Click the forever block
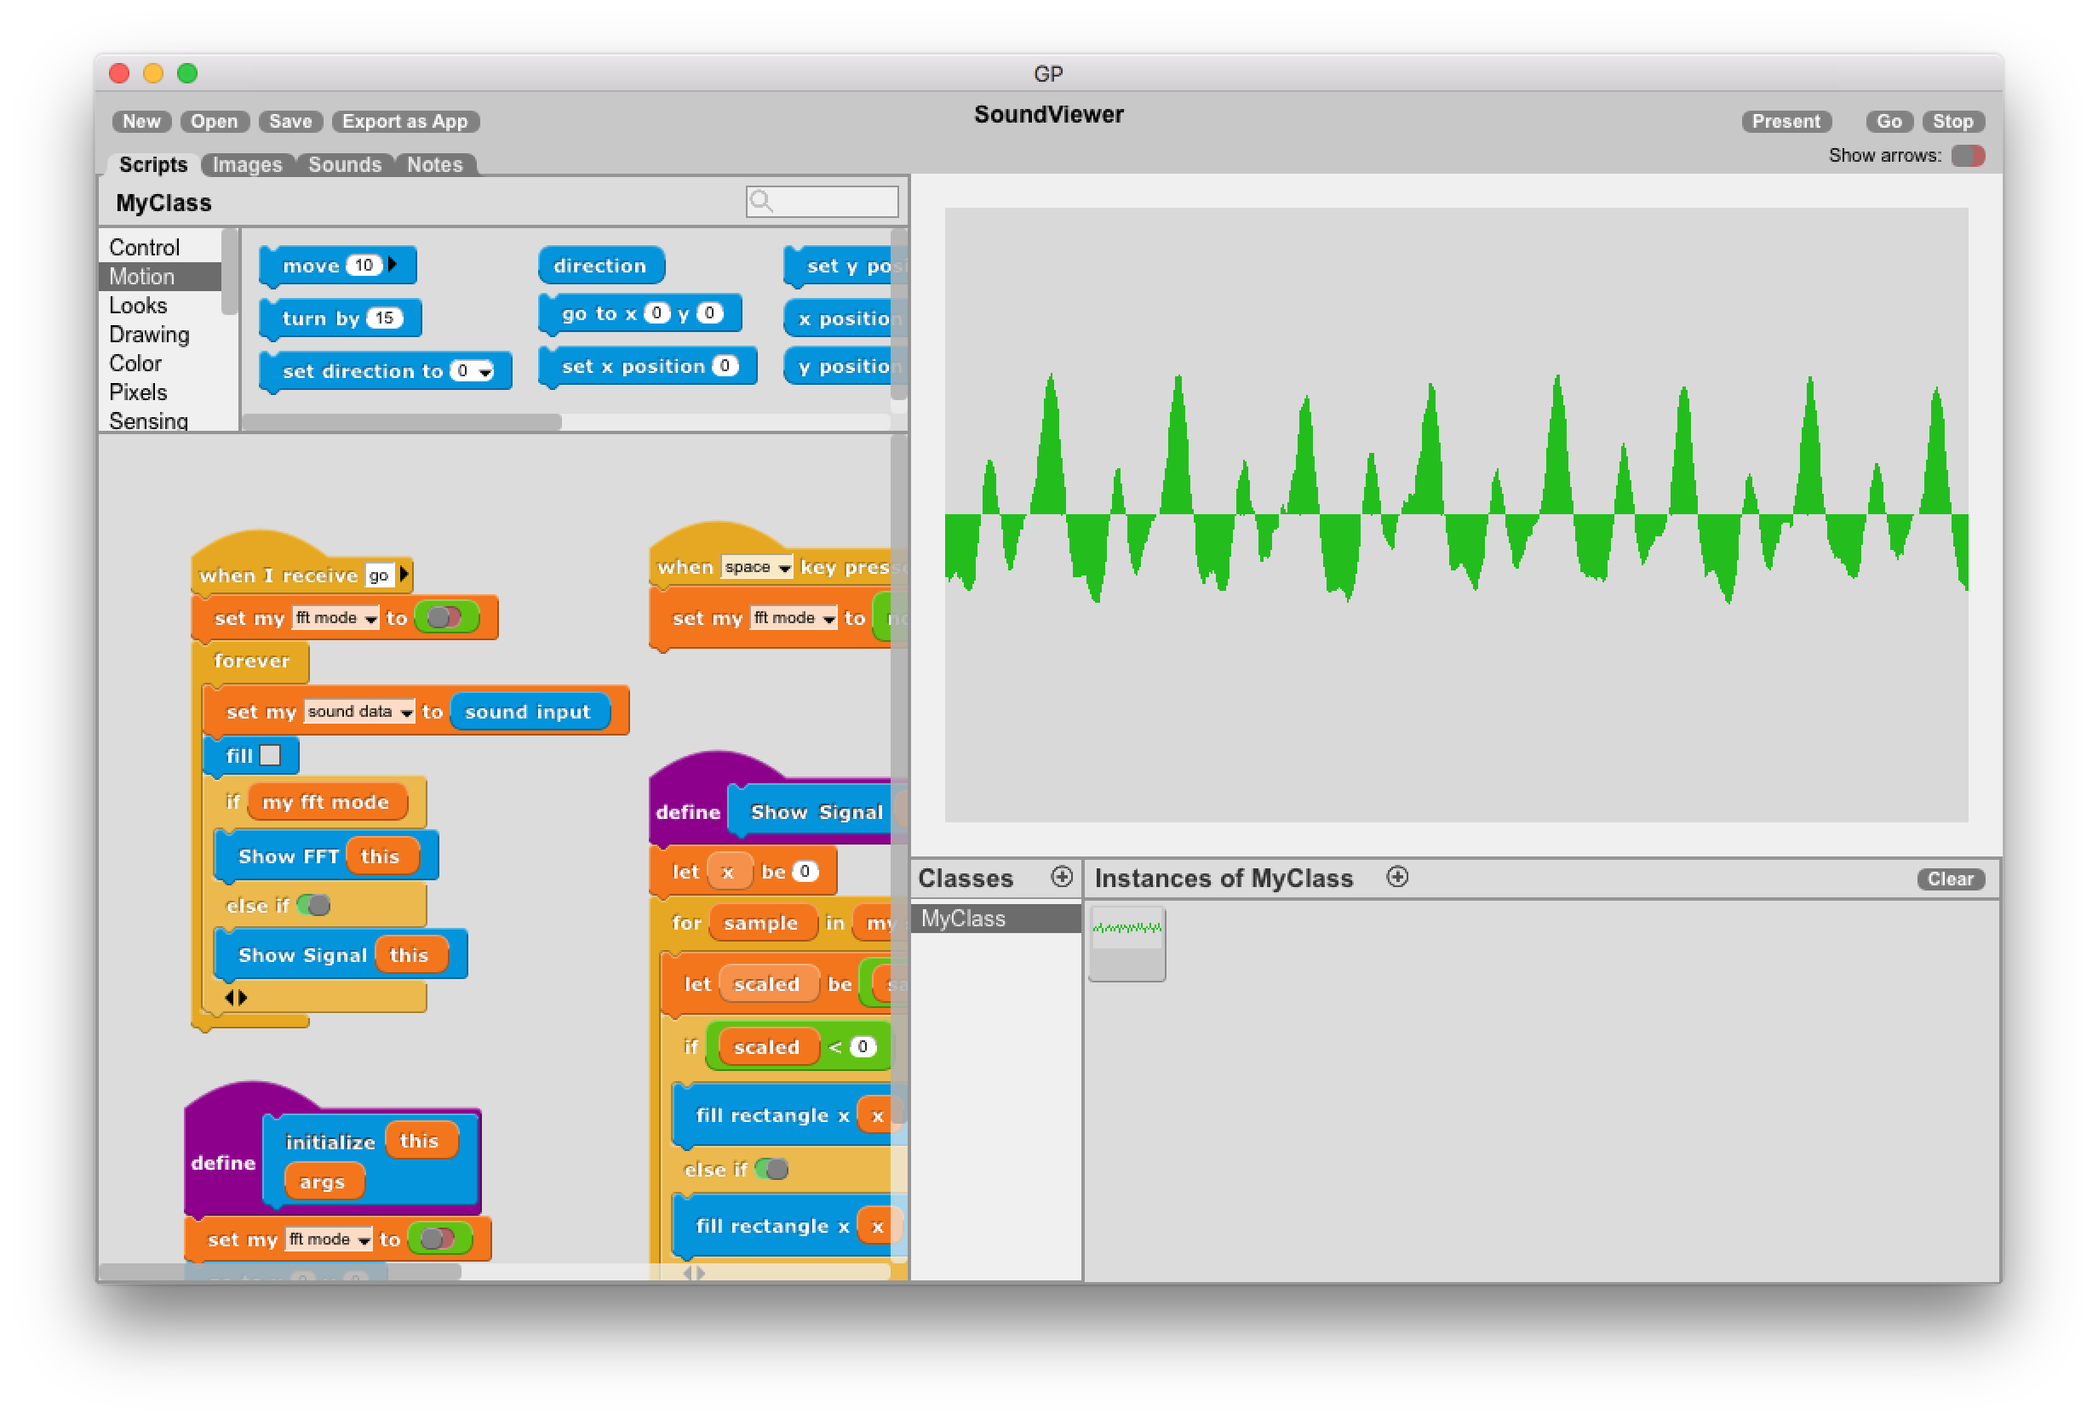Screen dimensions: 2098x1420 251,661
